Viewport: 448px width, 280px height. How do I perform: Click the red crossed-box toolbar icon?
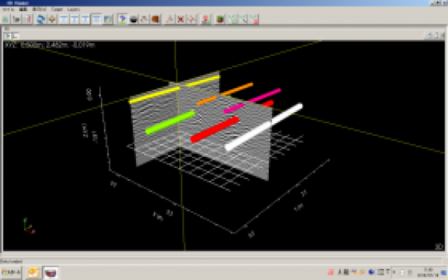point(181,19)
